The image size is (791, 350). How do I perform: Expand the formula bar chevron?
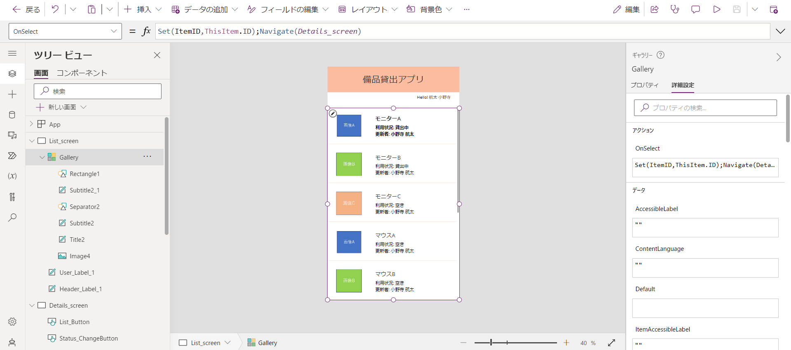click(780, 31)
